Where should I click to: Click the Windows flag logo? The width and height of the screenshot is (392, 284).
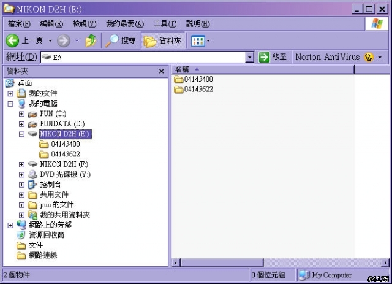tap(377, 24)
